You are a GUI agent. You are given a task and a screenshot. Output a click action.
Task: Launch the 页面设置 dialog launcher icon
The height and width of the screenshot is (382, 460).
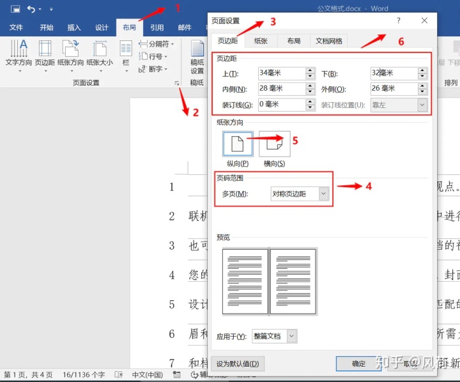(x=177, y=83)
